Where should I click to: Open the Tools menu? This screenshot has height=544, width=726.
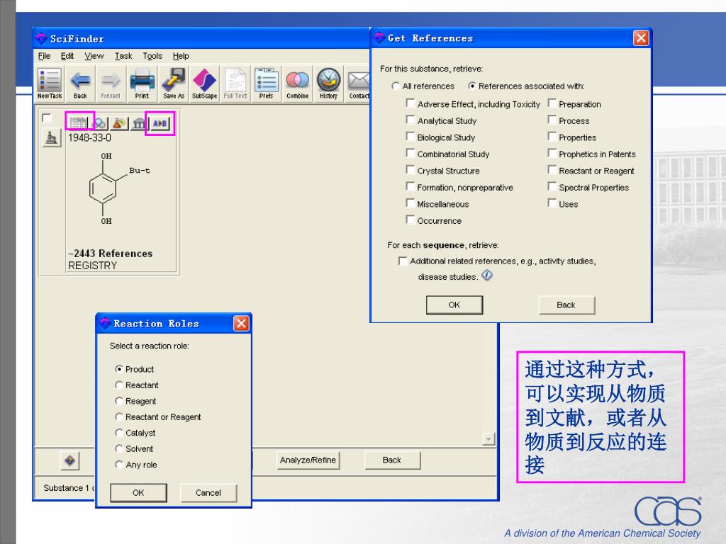(x=152, y=56)
